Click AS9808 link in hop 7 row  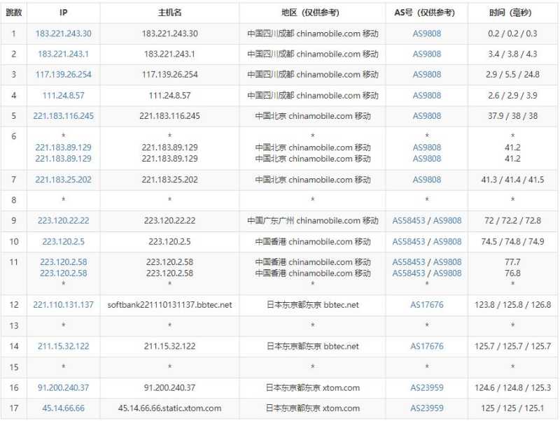(427, 180)
